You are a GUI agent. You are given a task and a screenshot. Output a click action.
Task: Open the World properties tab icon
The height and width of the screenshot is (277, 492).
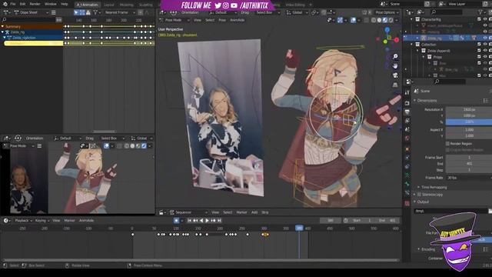[407, 138]
